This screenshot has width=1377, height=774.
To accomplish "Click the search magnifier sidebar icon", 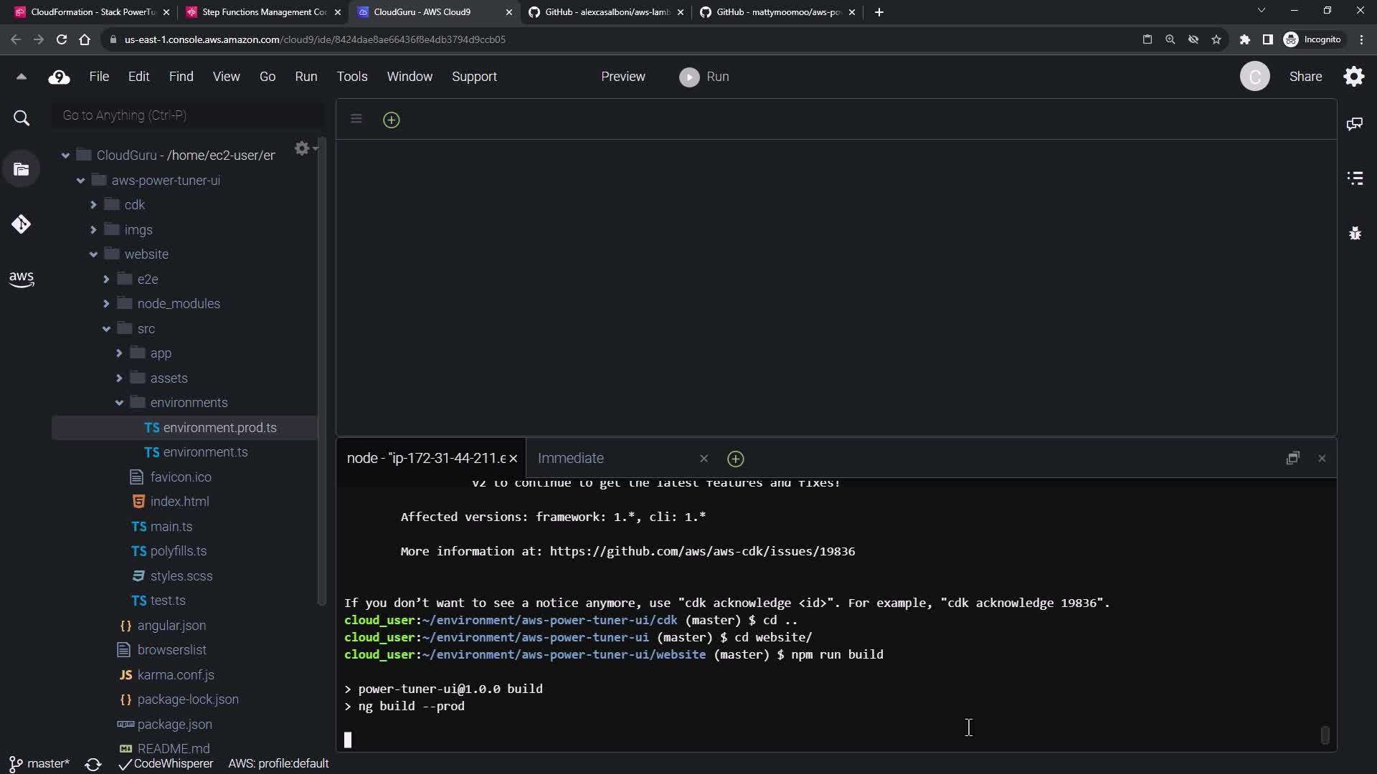I will (x=22, y=118).
